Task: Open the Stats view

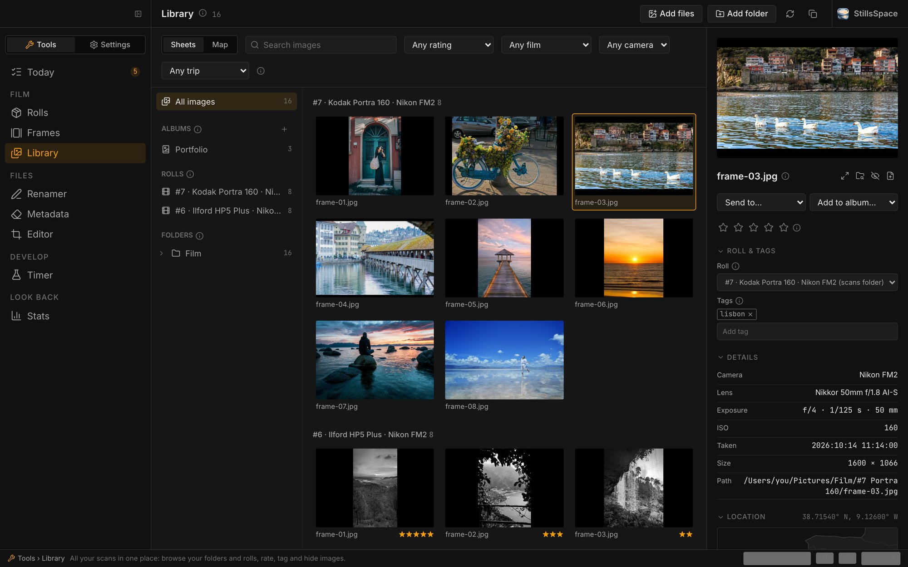Action: [75, 316]
